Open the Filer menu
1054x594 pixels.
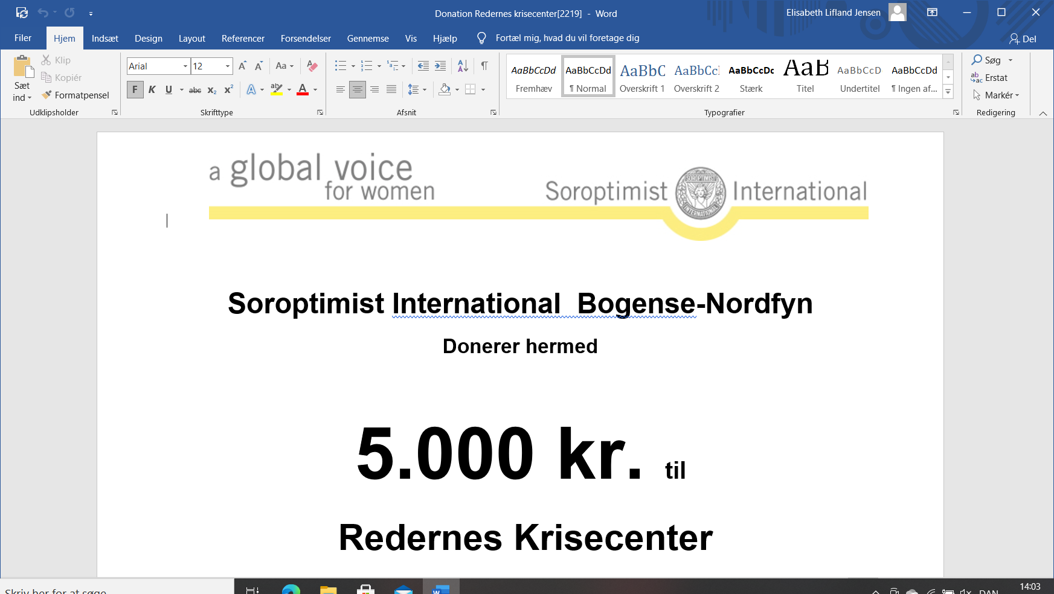23,38
